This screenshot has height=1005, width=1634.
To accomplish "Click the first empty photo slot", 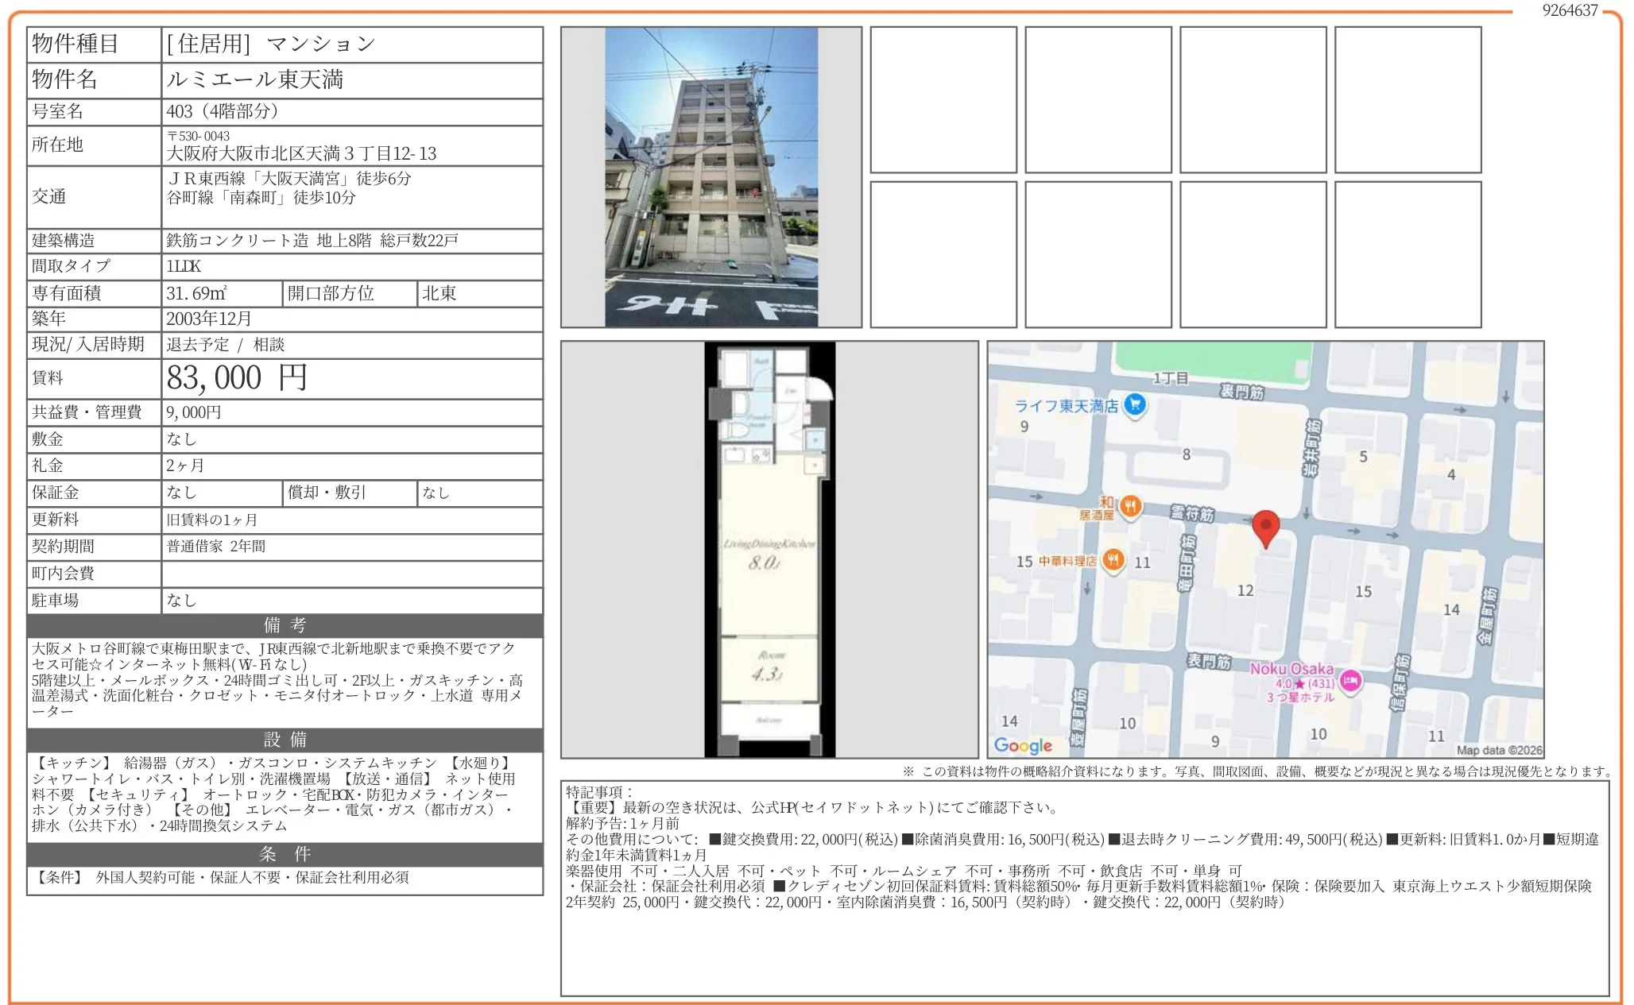I will coord(943,100).
